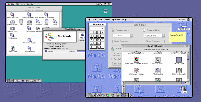The width and height of the screenshot is (201, 102).
Task: Open the Special menu
Action: 116,19
